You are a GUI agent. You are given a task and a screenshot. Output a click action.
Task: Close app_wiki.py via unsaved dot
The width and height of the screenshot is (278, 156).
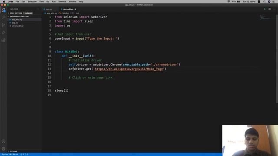click(75, 9)
